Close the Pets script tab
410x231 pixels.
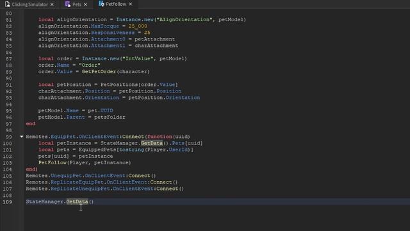85,4
